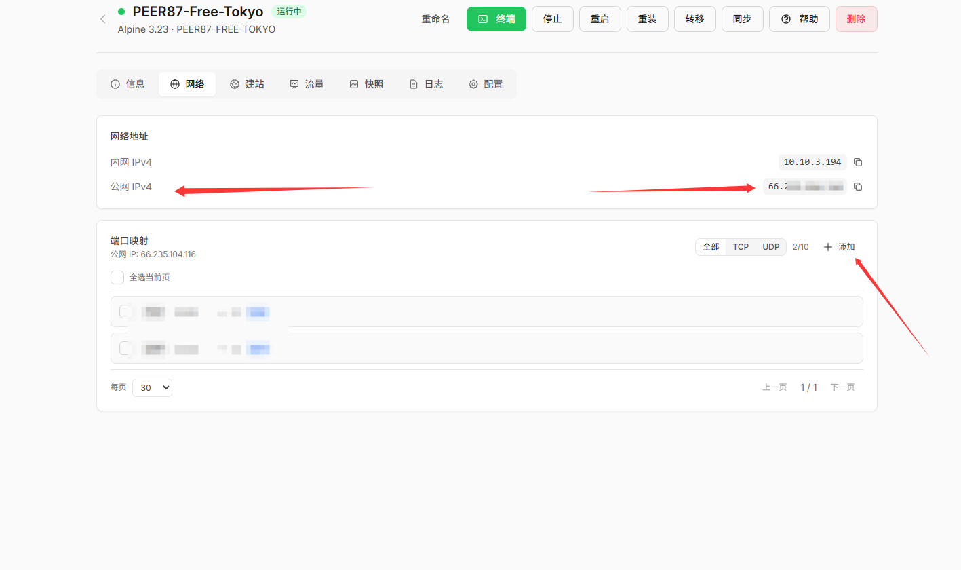Open the 建站 site building tab
This screenshot has height=570, width=961.
pos(247,84)
